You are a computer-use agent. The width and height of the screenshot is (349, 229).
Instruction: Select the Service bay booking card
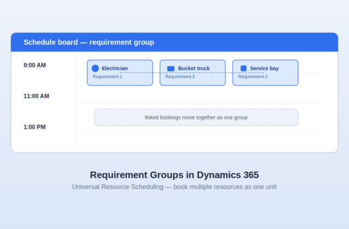[x=266, y=73]
